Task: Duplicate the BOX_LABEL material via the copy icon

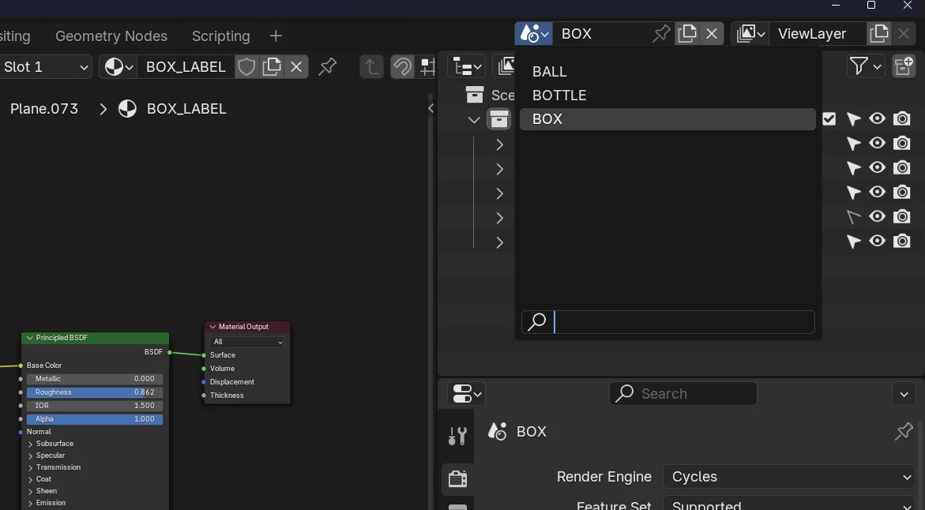Action: (271, 67)
